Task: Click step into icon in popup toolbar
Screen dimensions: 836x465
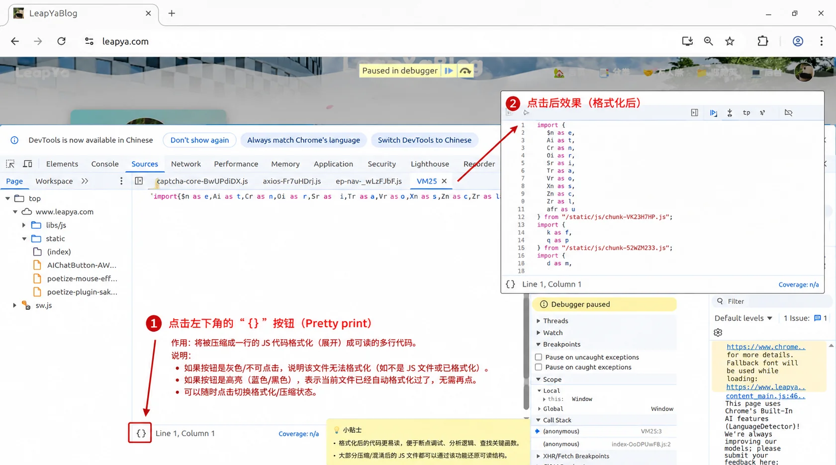Action: 730,113
